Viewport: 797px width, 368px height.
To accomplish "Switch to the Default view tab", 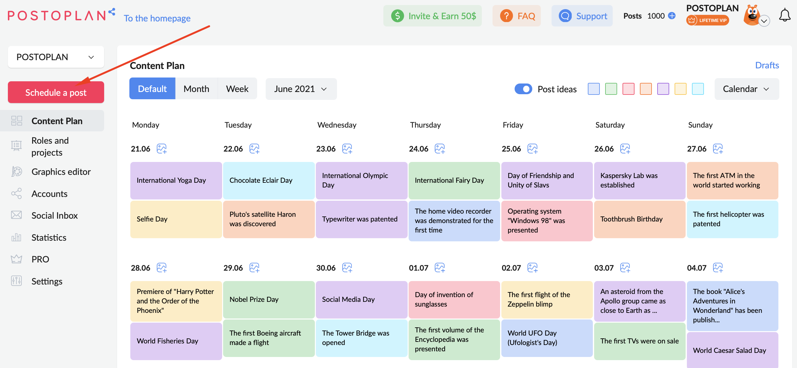I will point(152,89).
